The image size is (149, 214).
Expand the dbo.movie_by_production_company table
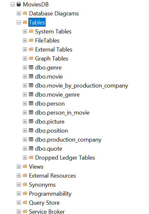point(25,85)
